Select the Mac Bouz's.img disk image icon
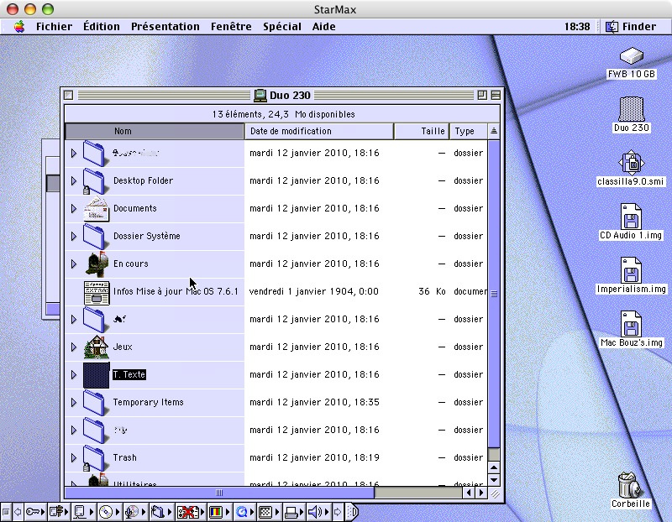Viewport: 672px width, 522px height. (x=631, y=324)
